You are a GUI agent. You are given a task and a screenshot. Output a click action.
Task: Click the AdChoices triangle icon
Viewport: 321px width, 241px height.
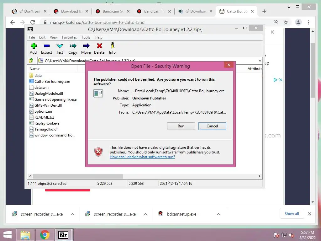(x=276, y=80)
